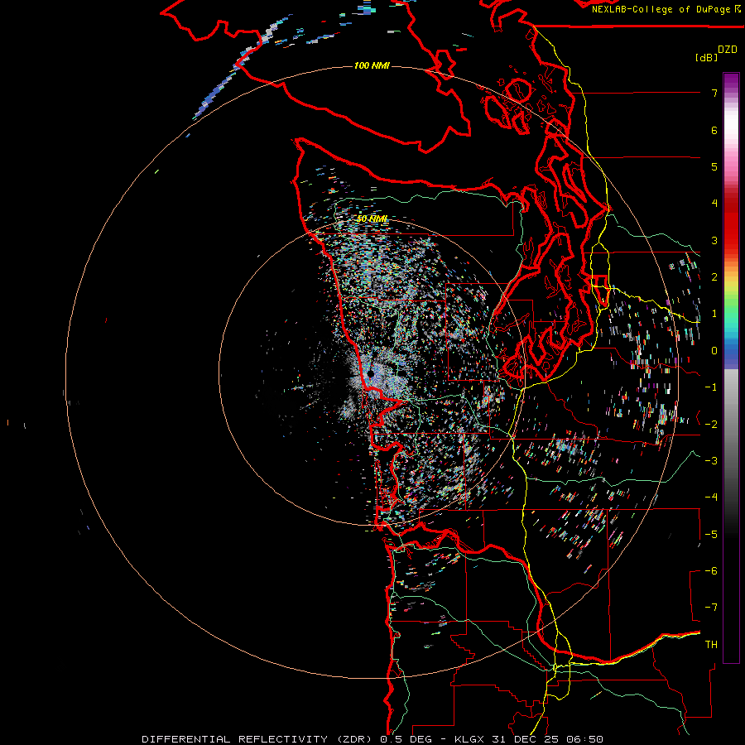Click the positive 1 value on the color scale

(x=714, y=314)
